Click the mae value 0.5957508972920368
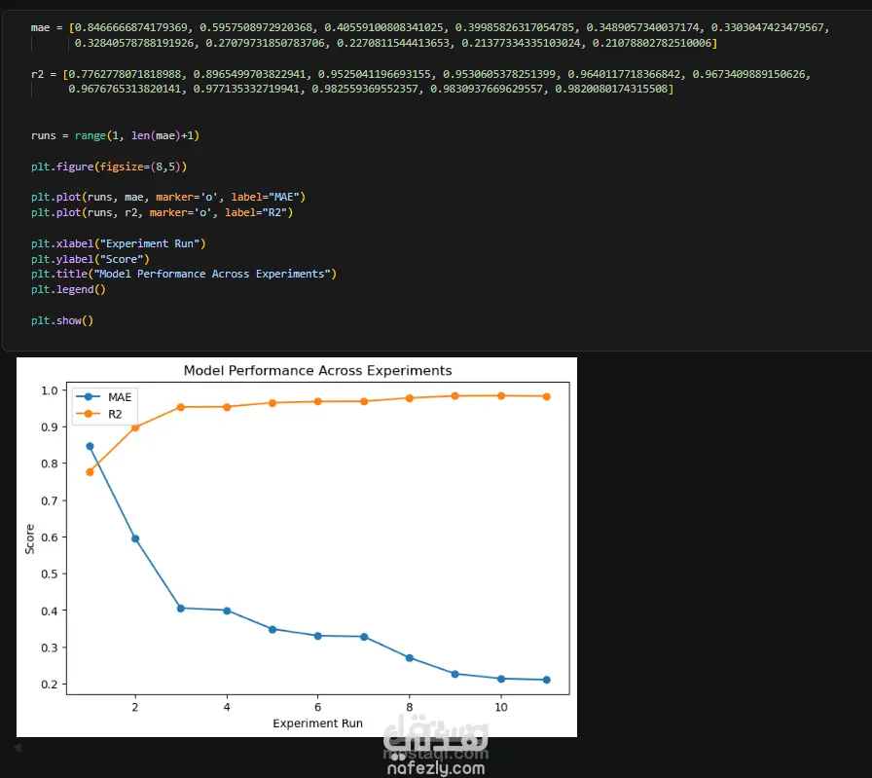 coord(256,27)
